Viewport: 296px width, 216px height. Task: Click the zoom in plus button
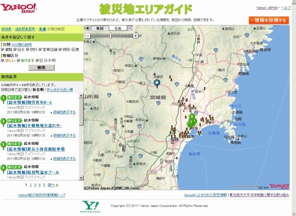[136, 36]
